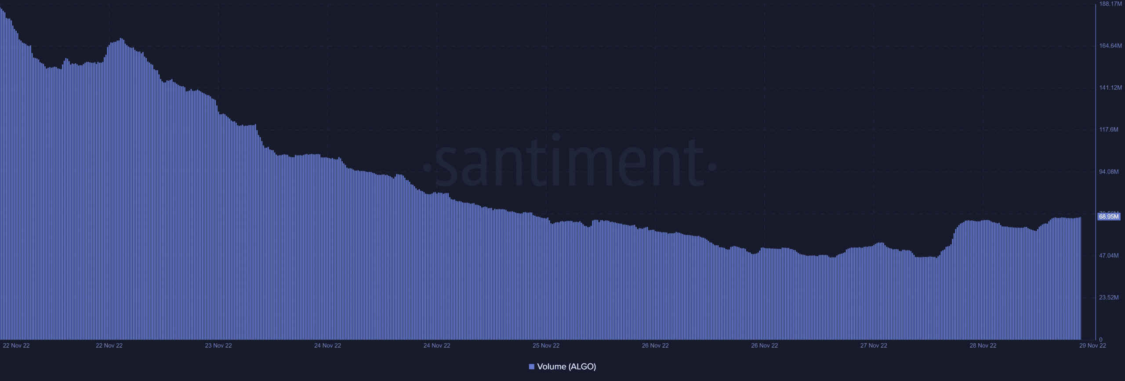
Task: Click the 28 Nov 22 date label
Action: click(983, 345)
